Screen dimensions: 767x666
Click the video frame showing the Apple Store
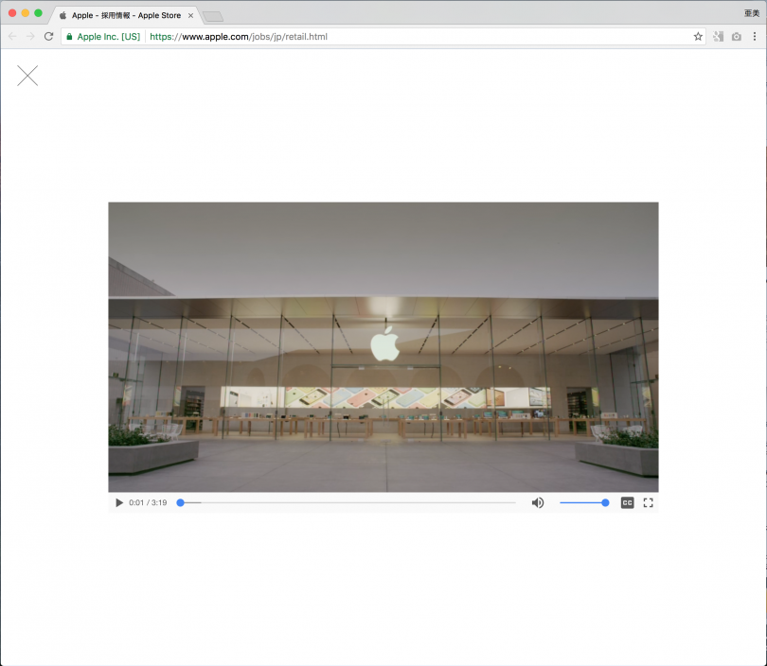pos(383,347)
